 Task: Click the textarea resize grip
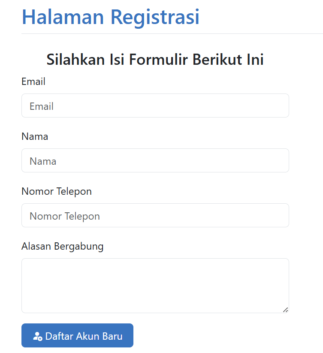coord(286,310)
